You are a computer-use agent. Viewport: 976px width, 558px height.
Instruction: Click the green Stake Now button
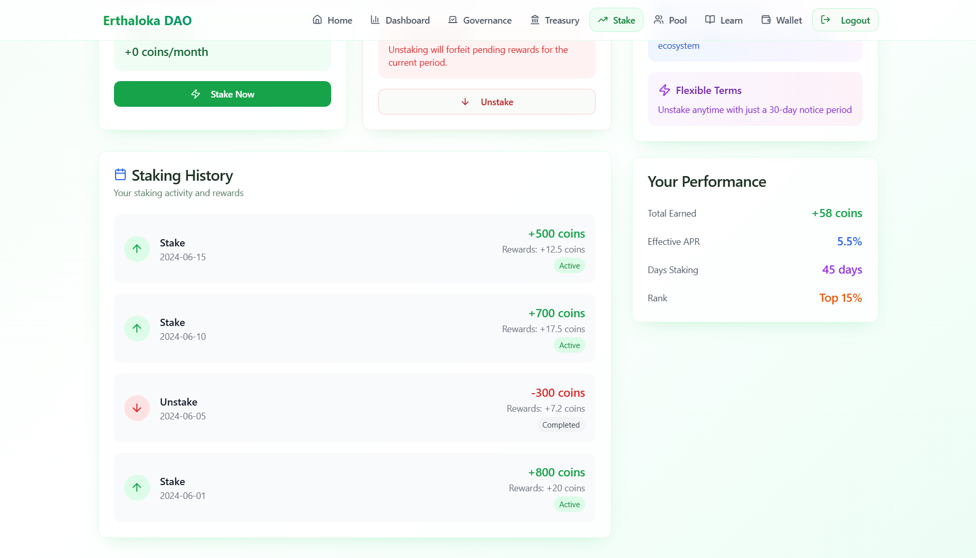click(x=222, y=94)
